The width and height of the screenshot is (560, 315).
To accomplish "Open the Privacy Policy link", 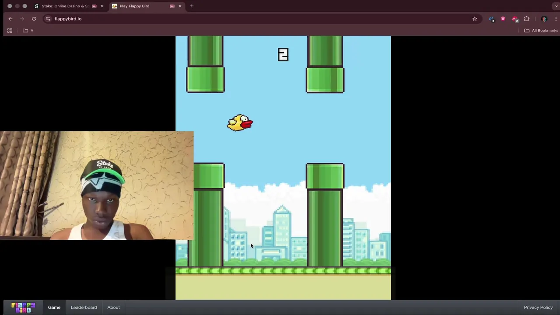I will [x=538, y=307].
